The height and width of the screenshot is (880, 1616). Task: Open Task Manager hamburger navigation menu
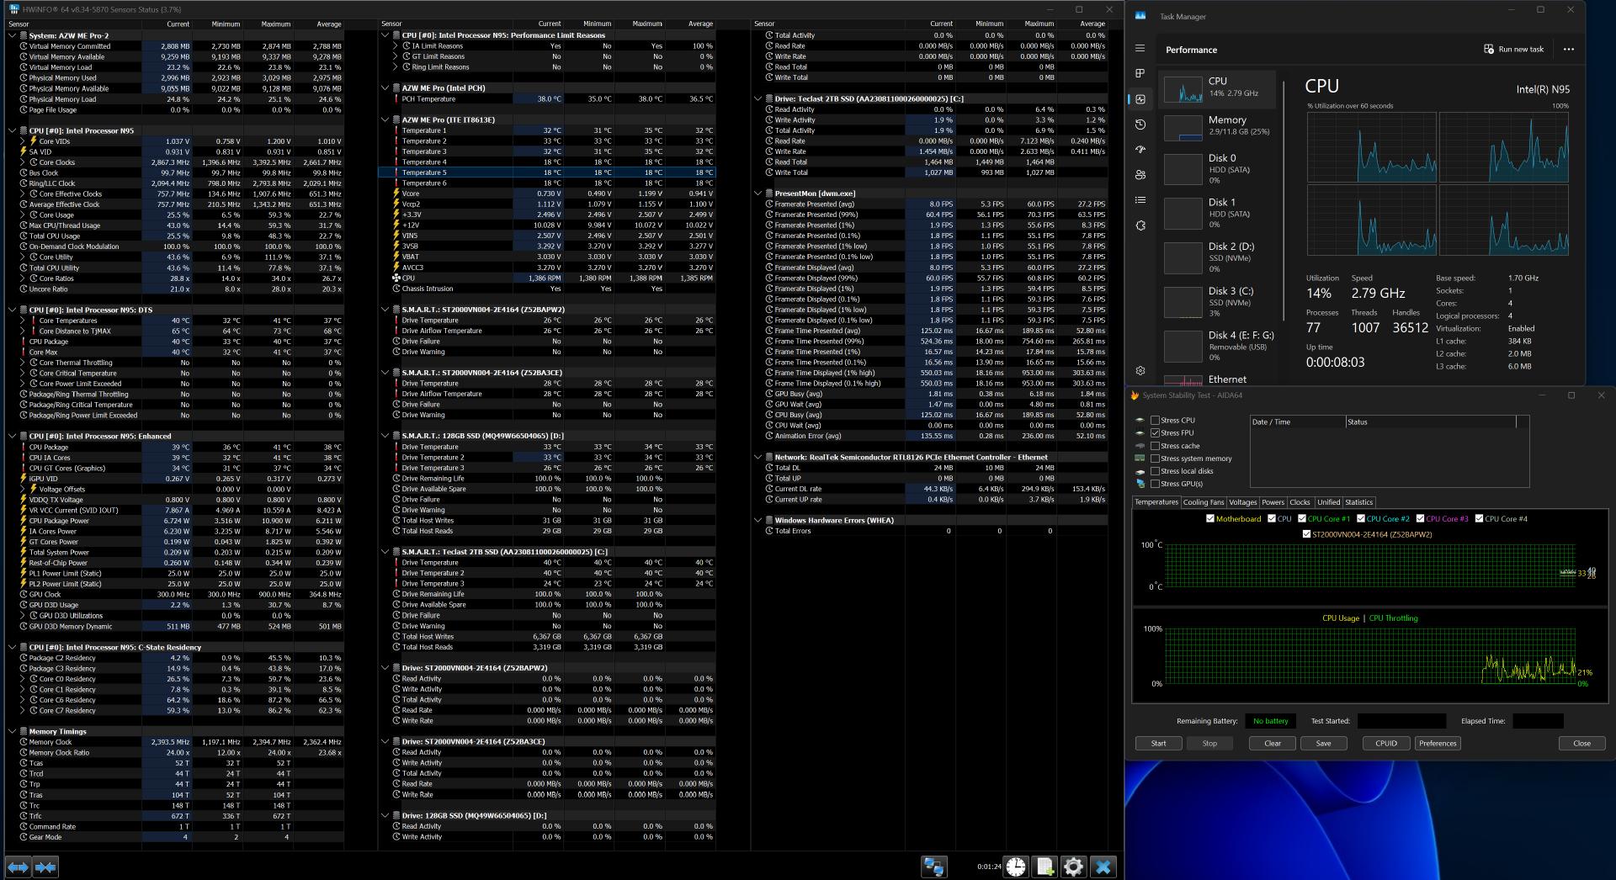point(1140,49)
